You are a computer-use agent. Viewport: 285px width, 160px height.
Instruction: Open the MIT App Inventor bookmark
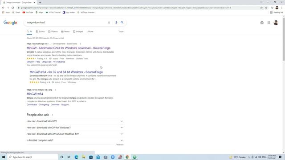(86, 12)
